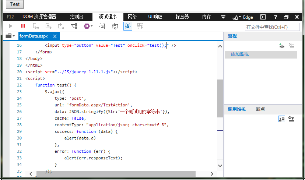305x180 pixels.
Task: Click the Break on new worker icon
Action: pyautogui.click(x=74, y=26)
